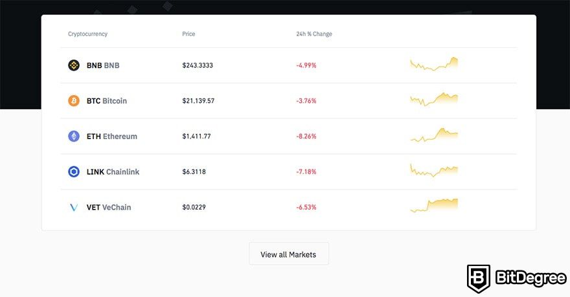This screenshot has width=570, height=297.
Task: Click the BNB price sparkline chart
Action: (434, 64)
